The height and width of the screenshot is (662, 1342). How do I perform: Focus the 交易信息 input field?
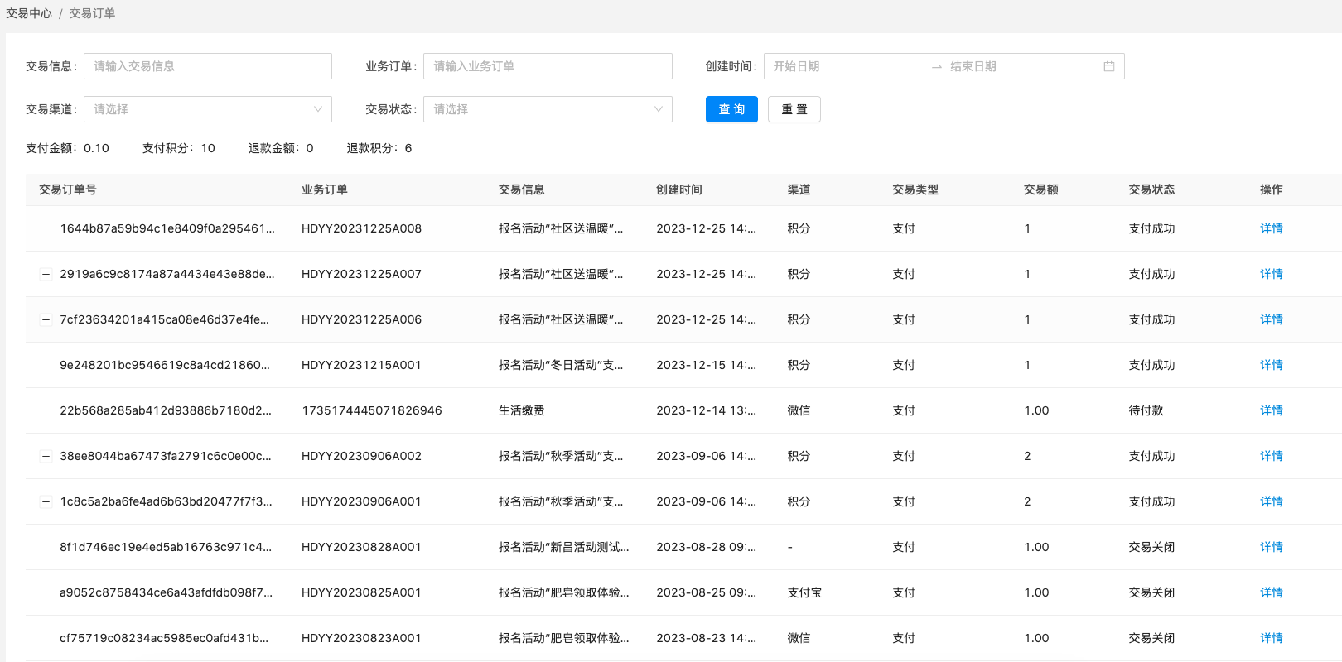pos(208,66)
